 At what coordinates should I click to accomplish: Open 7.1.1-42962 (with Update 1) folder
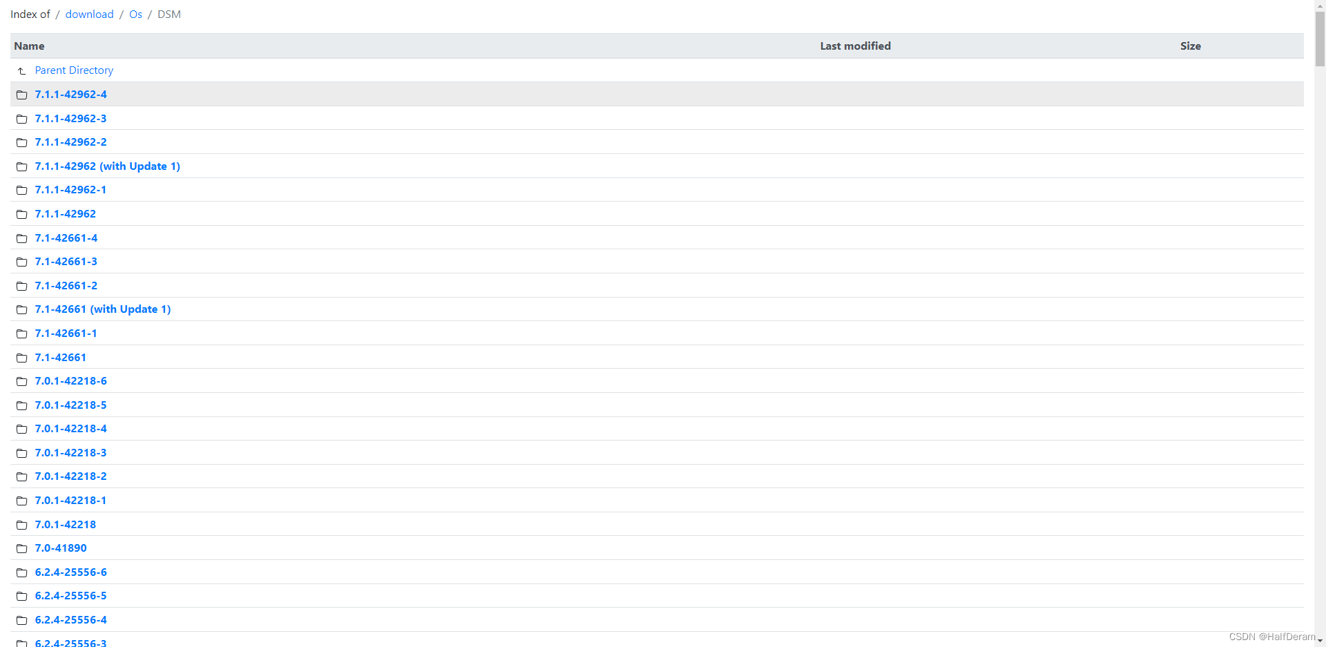pyautogui.click(x=108, y=166)
